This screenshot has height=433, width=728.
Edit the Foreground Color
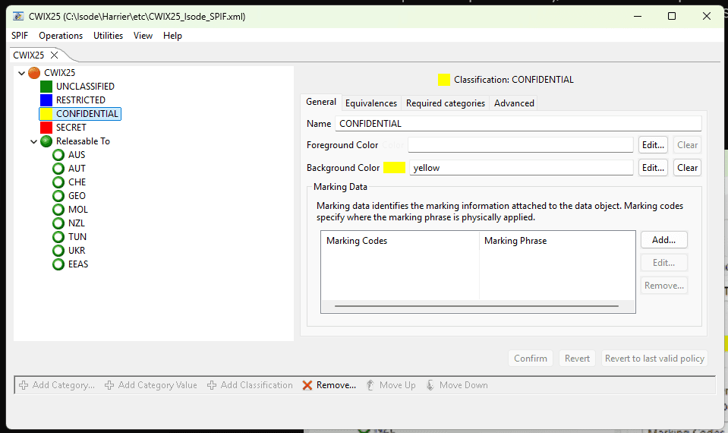[653, 145]
